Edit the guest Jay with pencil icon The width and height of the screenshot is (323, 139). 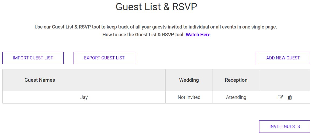[280, 97]
